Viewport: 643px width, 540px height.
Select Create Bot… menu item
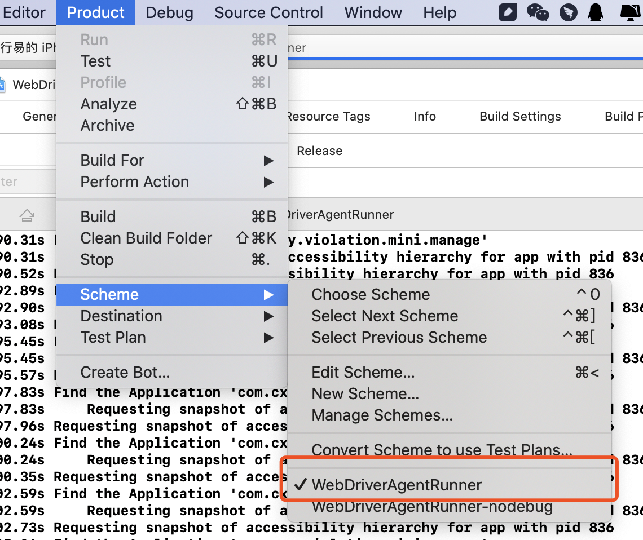tap(172, 372)
